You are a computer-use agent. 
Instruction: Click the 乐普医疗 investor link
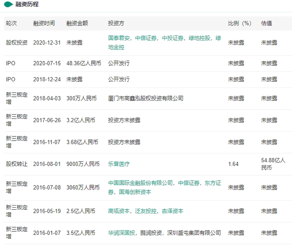[x=119, y=164]
